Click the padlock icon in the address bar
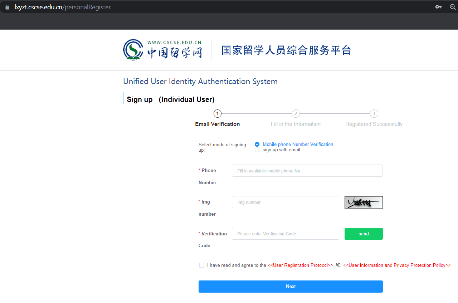Screen dimensions: 458x303 (8, 6)
